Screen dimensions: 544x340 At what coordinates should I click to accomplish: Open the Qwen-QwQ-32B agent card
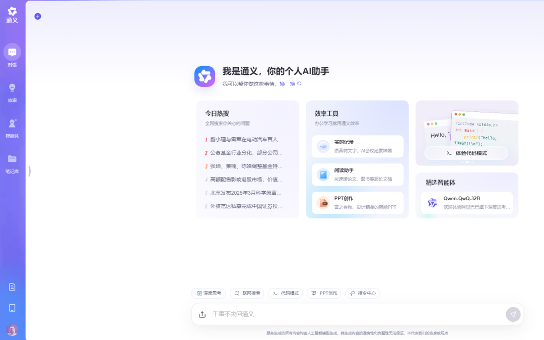[x=466, y=203]
